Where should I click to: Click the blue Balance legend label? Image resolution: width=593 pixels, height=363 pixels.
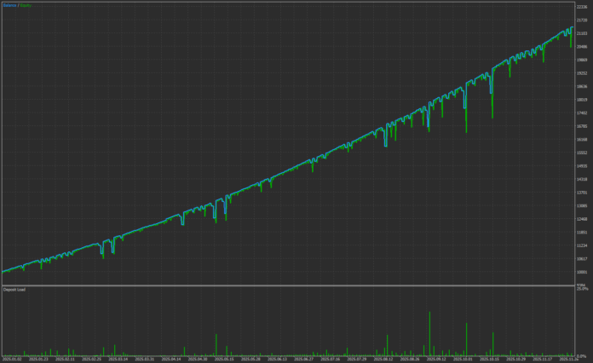point(9,5)
